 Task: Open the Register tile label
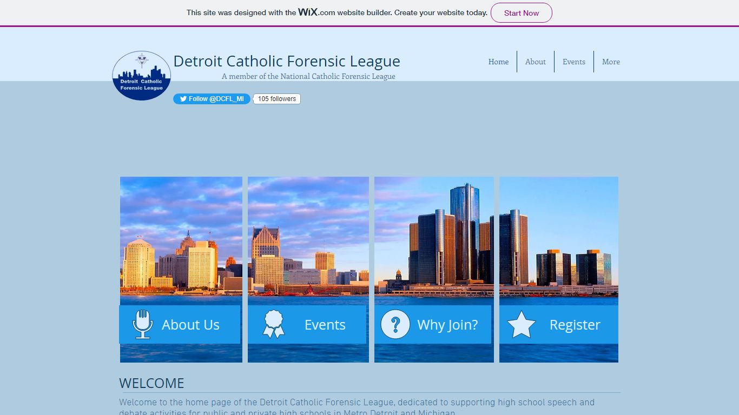[575, 325]
